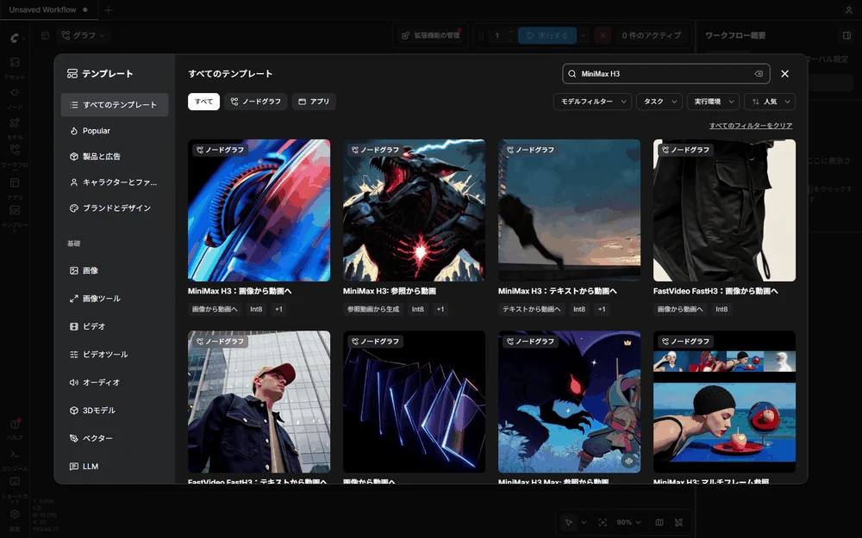Open キャラクターとファ... category
Viewport: 862px width, 538px height.
pyautogui.click(x=115, y=182)
